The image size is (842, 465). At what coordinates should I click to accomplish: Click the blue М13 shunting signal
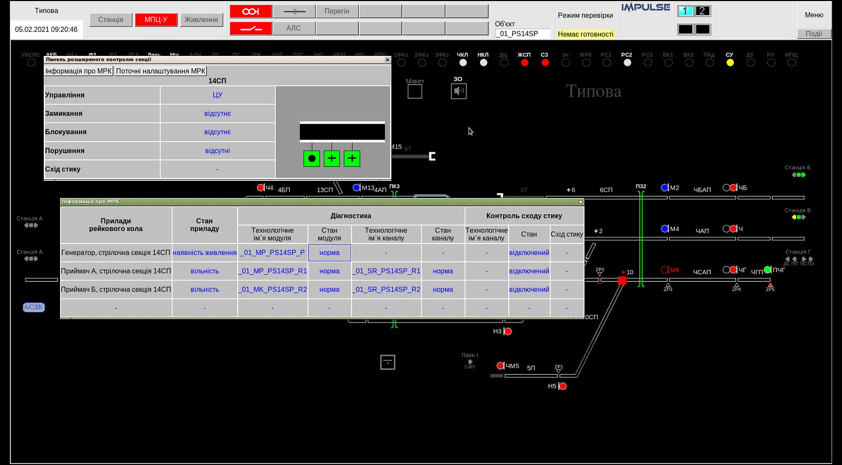(x=356, y=188)
